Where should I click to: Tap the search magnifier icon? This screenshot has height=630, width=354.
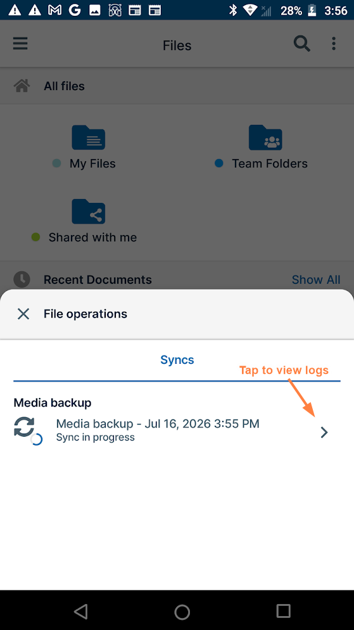click(x=302, y=43)
